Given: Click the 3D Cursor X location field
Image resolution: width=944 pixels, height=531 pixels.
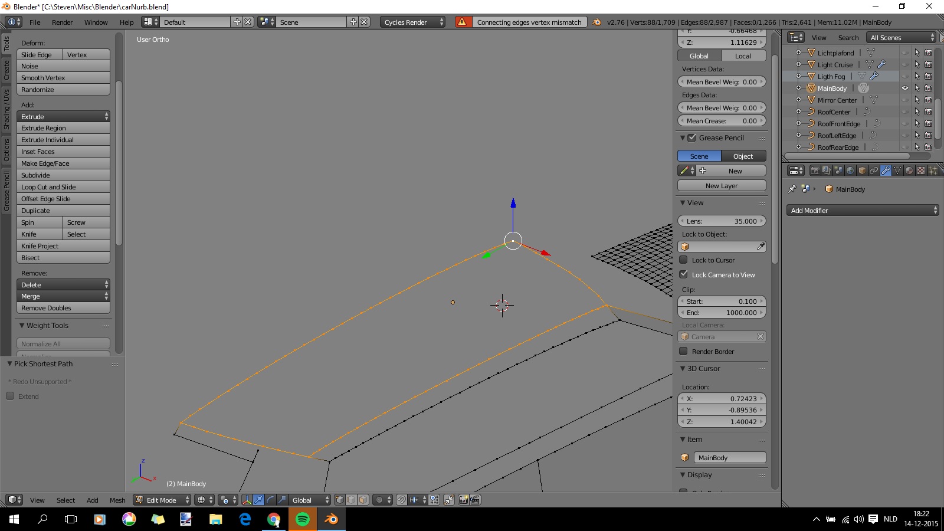Looking at the screenshot, I should tap(721, 398).
